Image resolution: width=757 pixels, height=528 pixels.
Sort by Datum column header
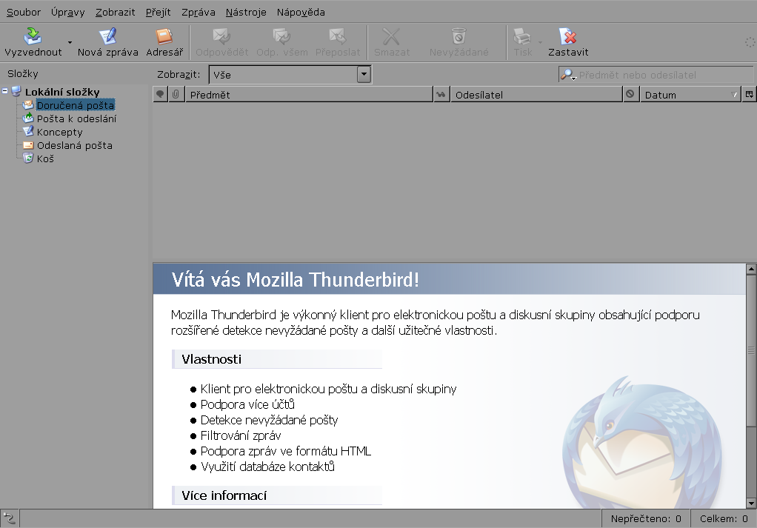690,95
